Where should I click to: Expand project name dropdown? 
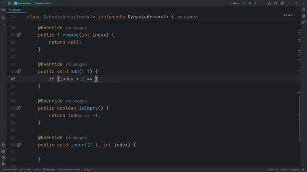[23, 3]
